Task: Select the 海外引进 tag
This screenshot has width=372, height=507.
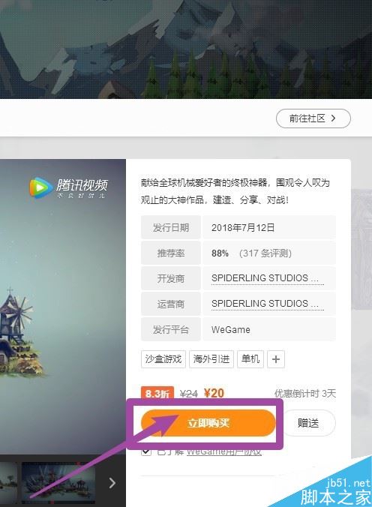Action: click(211, 359)
